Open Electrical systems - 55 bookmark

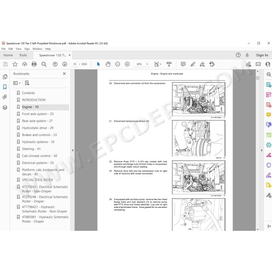click(38, 163)
